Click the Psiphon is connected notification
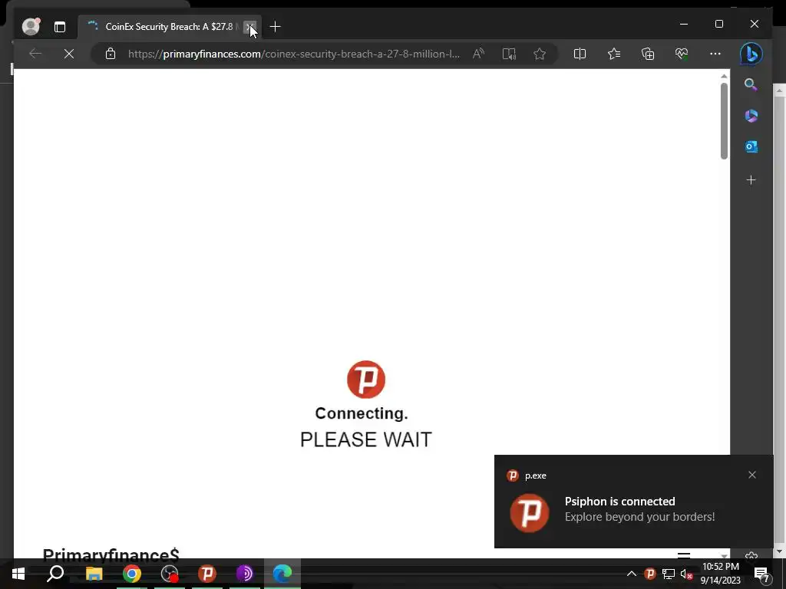Viewport: 786px width, 589px height. point(633,502)
